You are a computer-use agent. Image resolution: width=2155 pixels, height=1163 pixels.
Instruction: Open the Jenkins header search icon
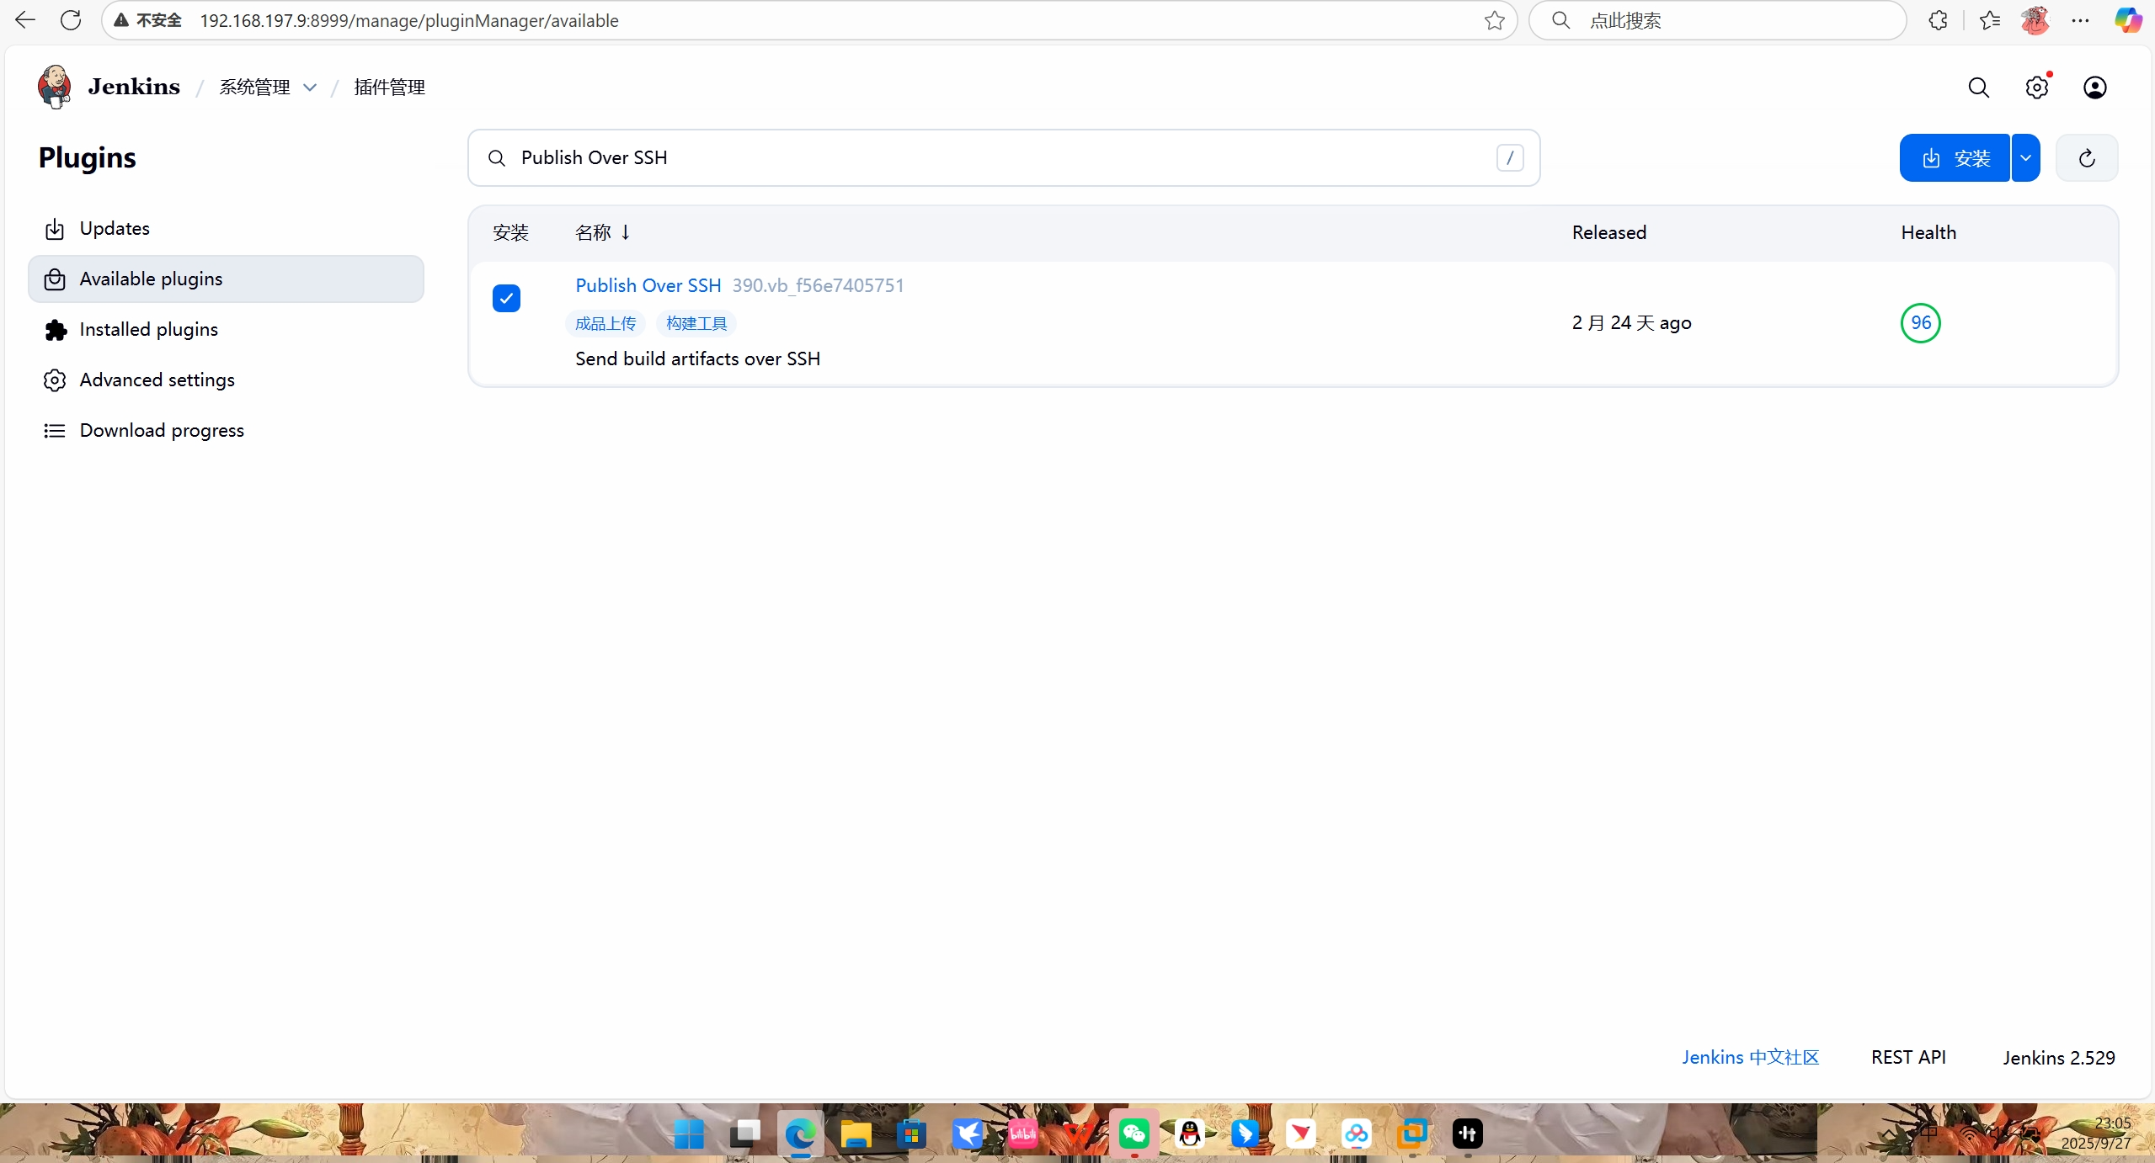[1978, 88]
